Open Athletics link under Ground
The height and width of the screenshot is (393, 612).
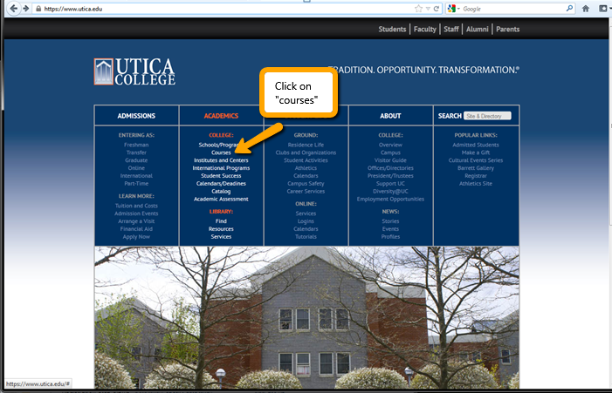coord(306,168)
